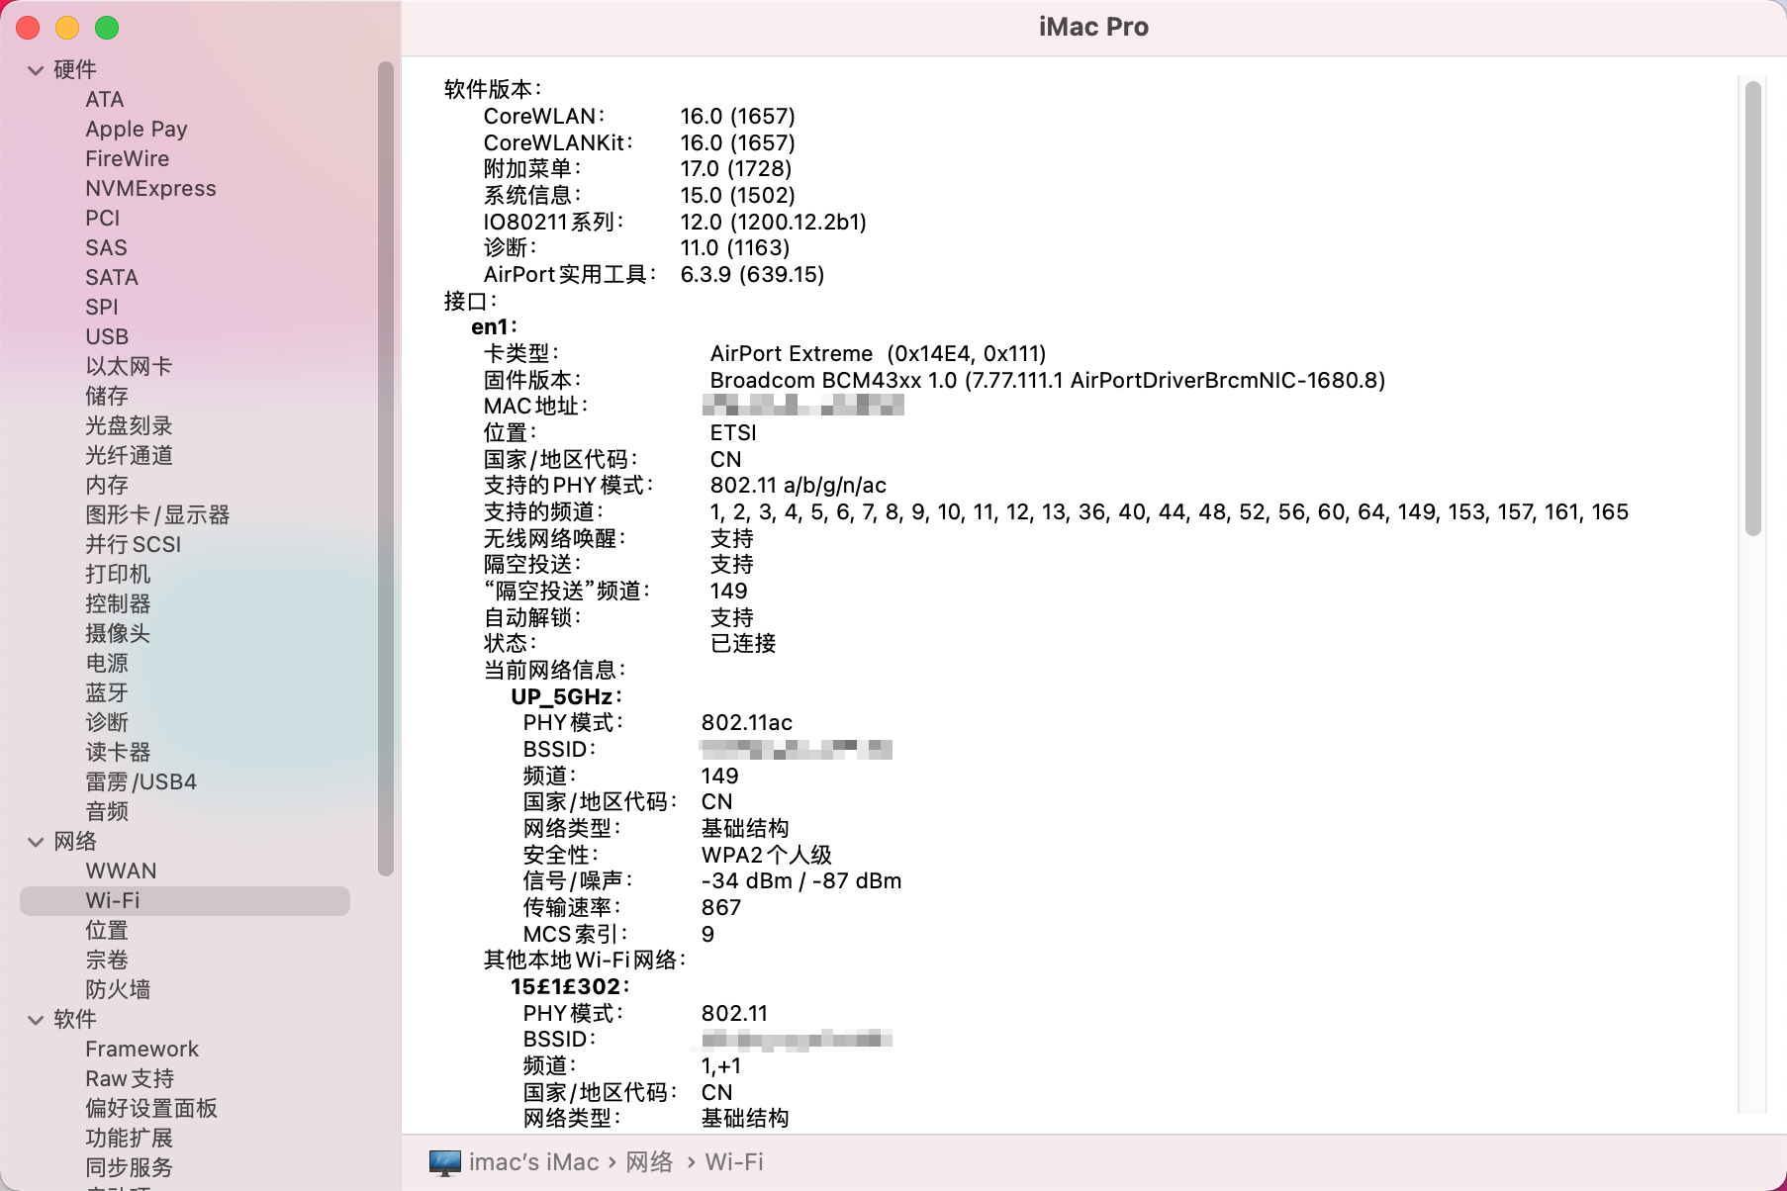This screenshot has width=1787, height=1191.
Task: Open 光盘刻录 in the sidebar
Action: point(129,426)
